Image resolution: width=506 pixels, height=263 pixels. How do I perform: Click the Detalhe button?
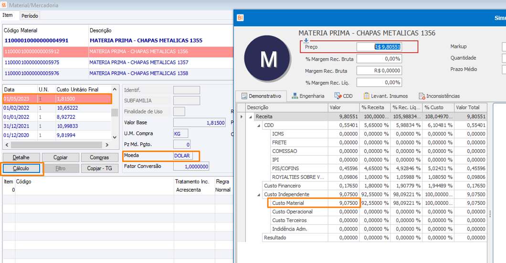pyautogui.click(x=21, y=157)
